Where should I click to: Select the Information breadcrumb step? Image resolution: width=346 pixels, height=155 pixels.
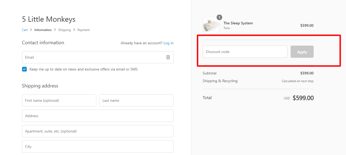point(43,30)
